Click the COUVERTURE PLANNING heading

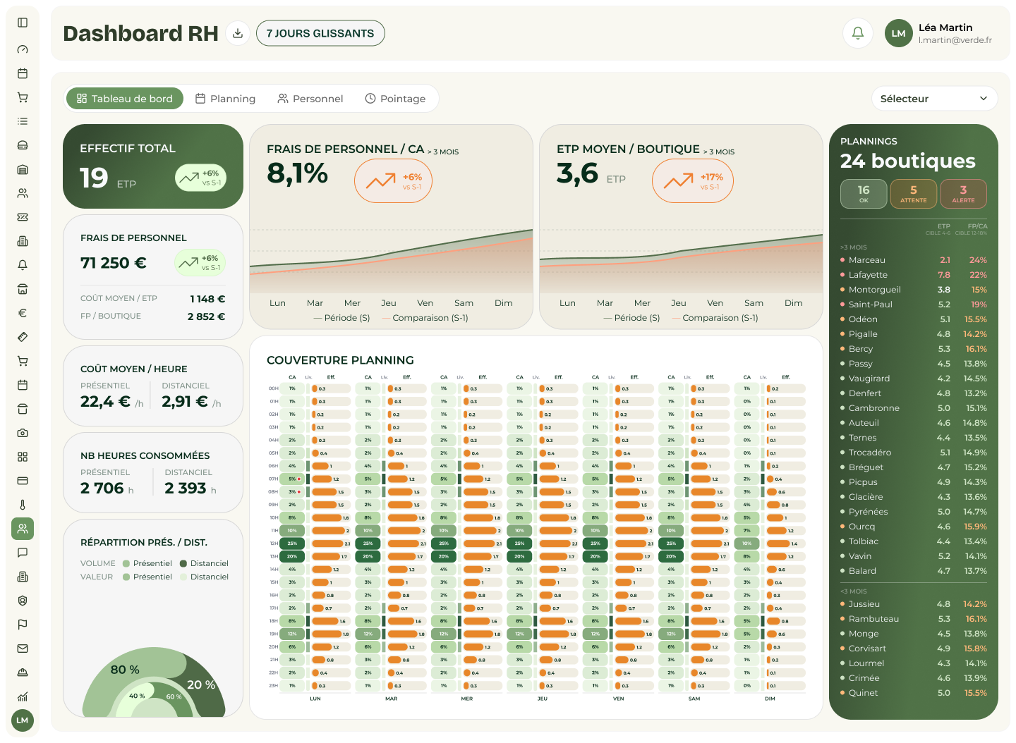340,360
